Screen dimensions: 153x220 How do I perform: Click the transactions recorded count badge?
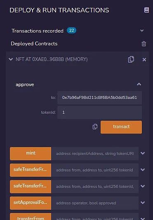[71, 30]
